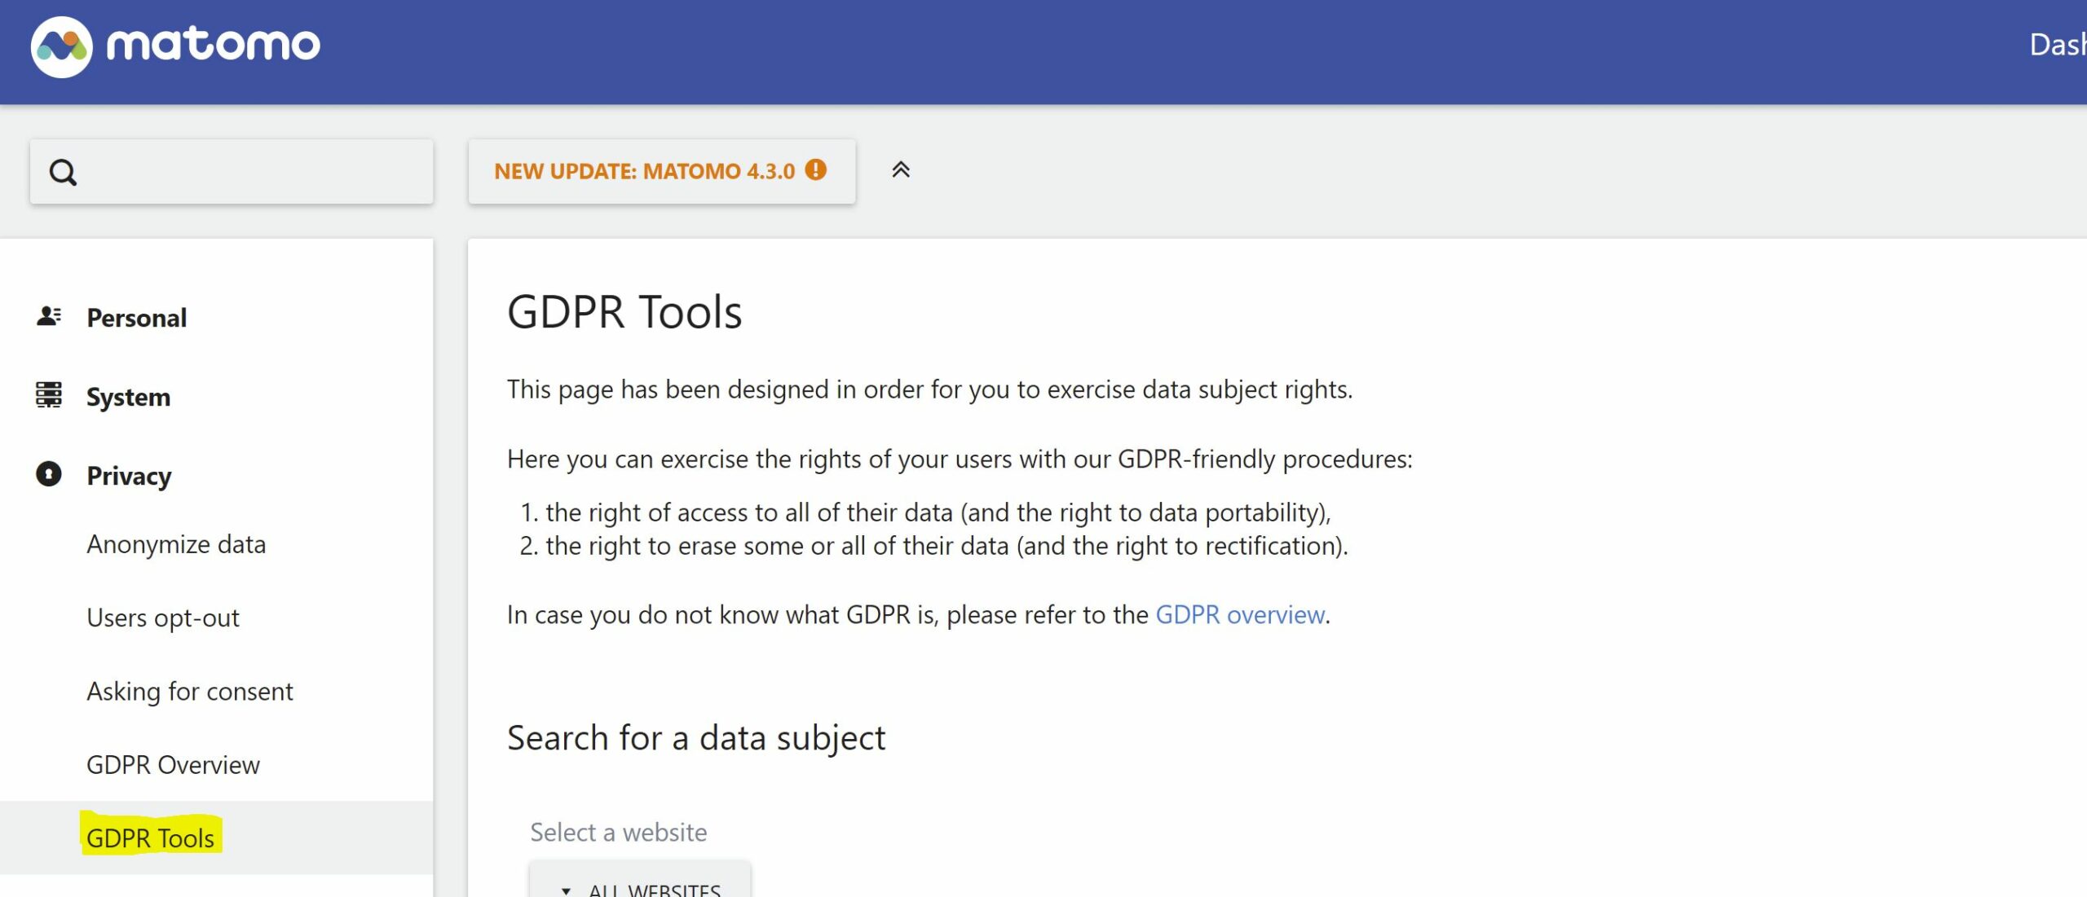Viewport: 2087px width, 897px height.
Task: Open the Users opt-out page
Action: tap(162, 618)
